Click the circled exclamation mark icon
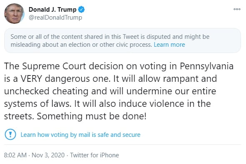The width and height of the screenshot is (246, 164). pos(10,134)
